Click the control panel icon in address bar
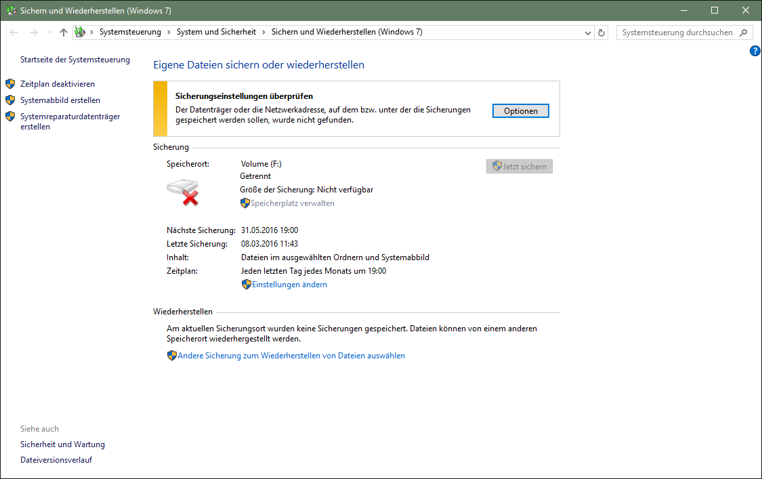Viewport: 762px width, 479px height. point(80,32)
